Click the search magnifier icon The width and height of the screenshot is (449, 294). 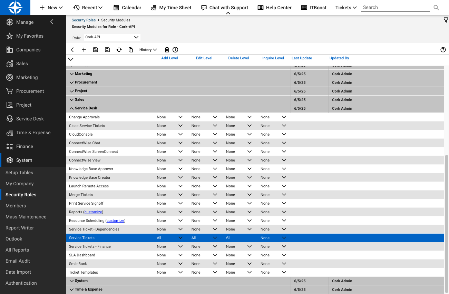[x=436, y=8]
